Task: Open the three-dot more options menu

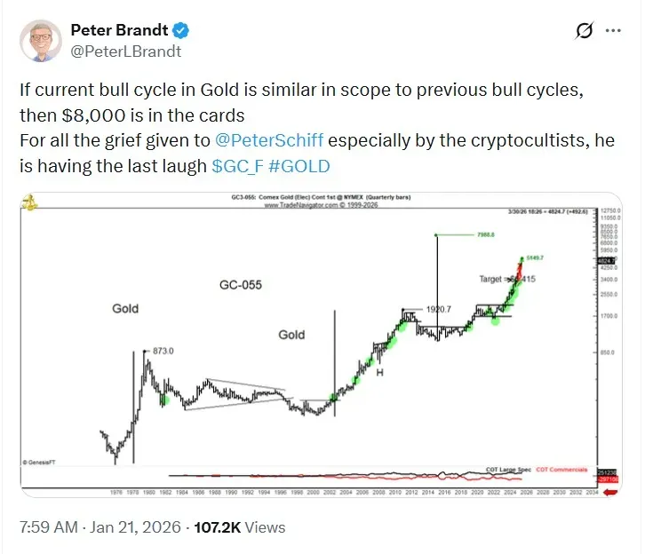Action: coord(613,31)
